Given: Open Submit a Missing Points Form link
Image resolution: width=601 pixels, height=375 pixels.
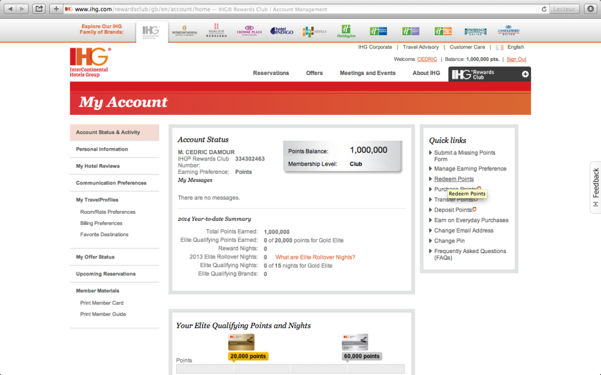Looking at the screenshot, I should tap(465, 156).
